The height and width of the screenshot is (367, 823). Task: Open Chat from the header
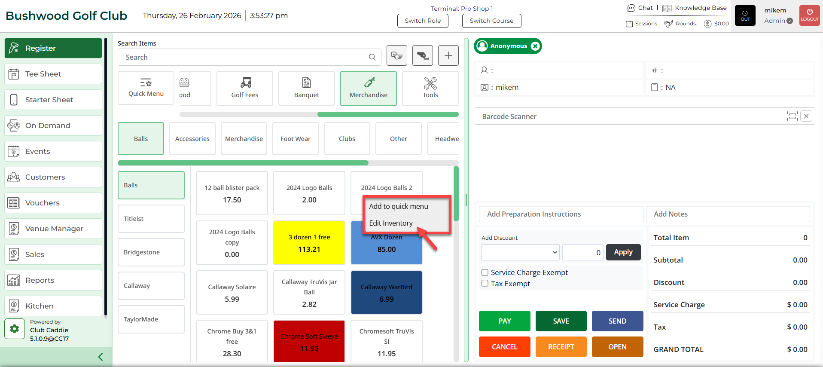(640, 8)
